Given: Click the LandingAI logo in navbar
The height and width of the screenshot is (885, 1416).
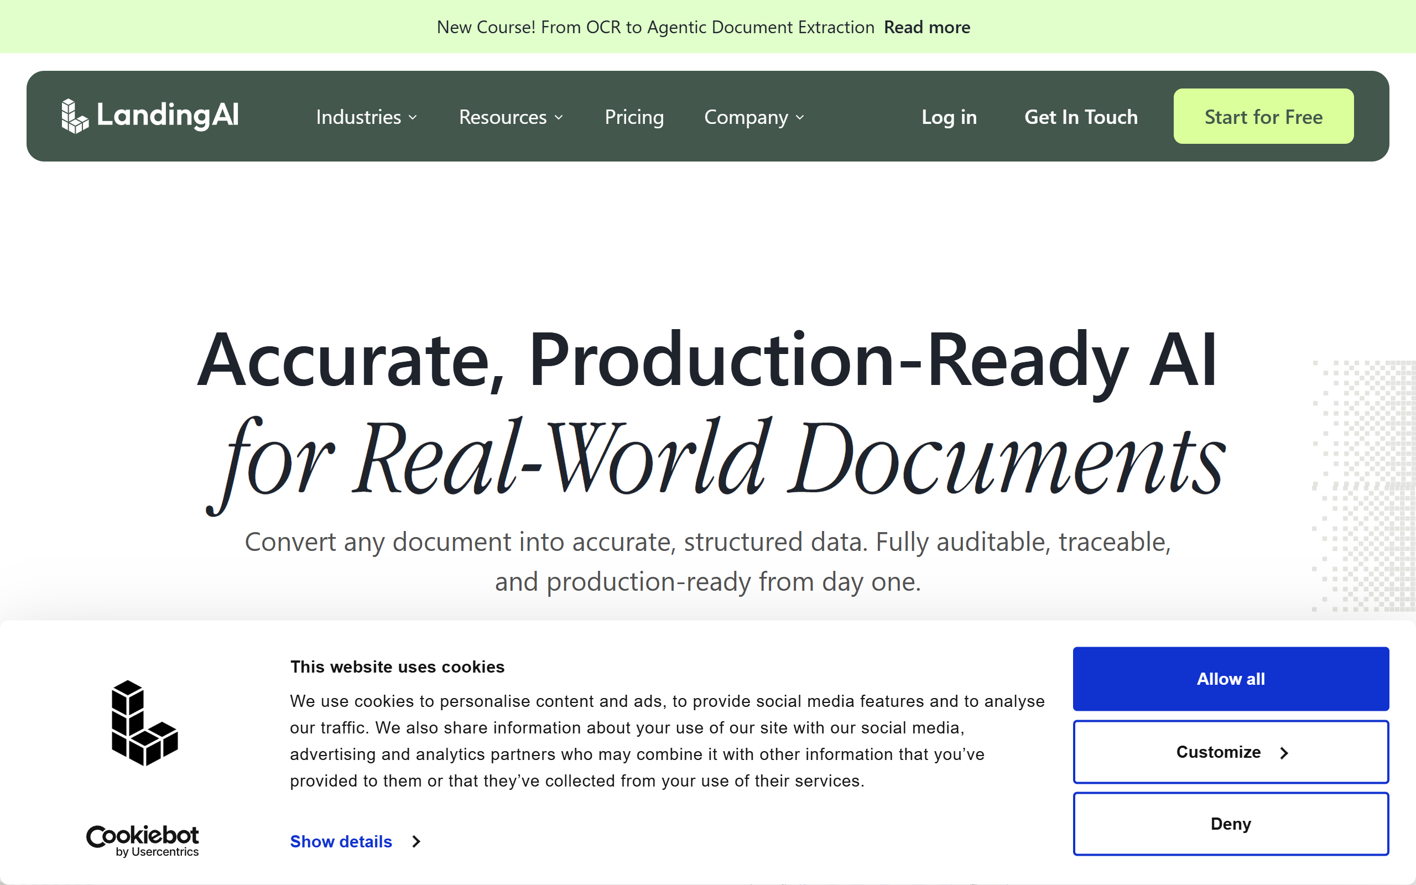Looking at the screenshot, I should [x=150, y=115].
